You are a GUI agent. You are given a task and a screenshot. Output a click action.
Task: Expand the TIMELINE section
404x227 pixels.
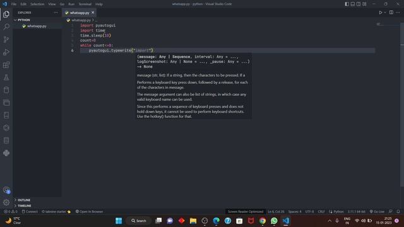37,206
